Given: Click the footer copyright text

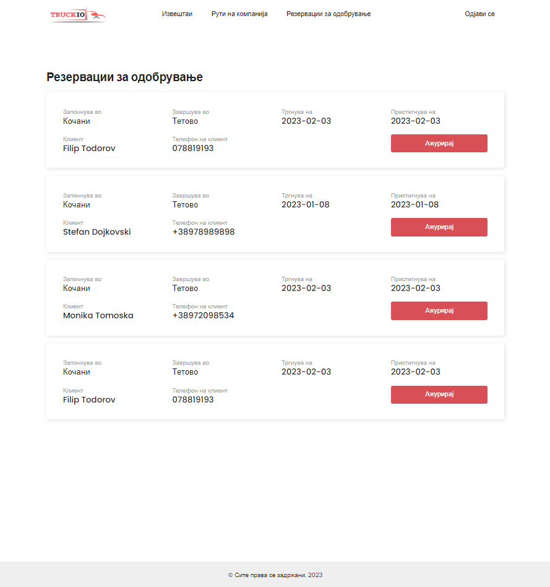Looking at the screenshot, I should (x=275, y=575).
